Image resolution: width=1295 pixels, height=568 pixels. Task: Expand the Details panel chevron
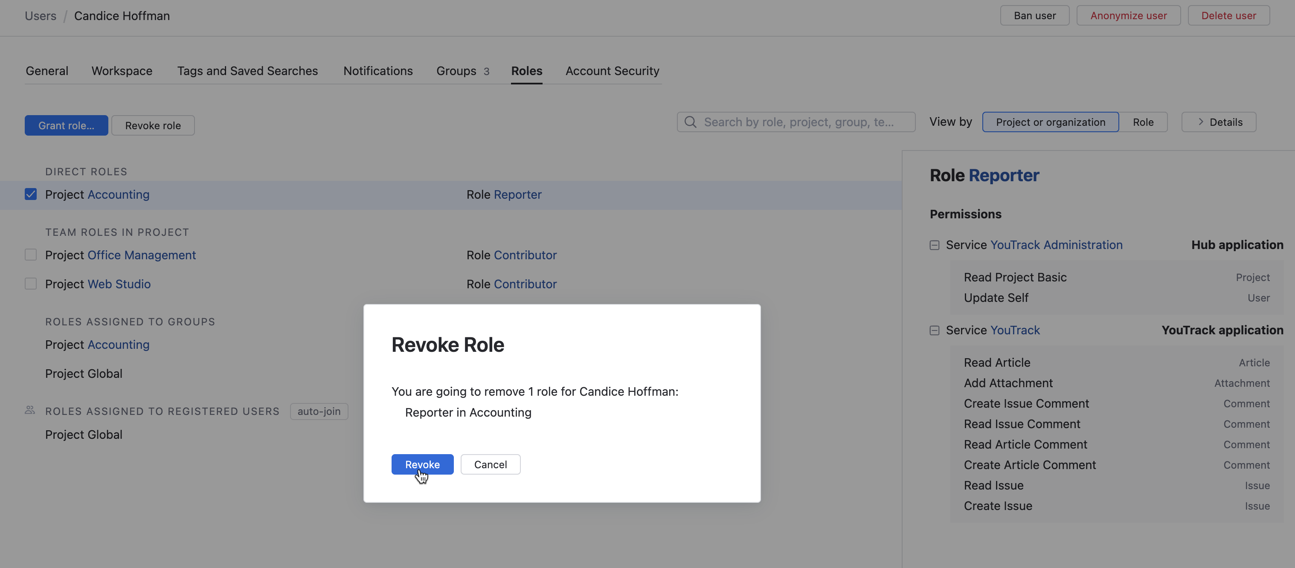pos(1200,122)
